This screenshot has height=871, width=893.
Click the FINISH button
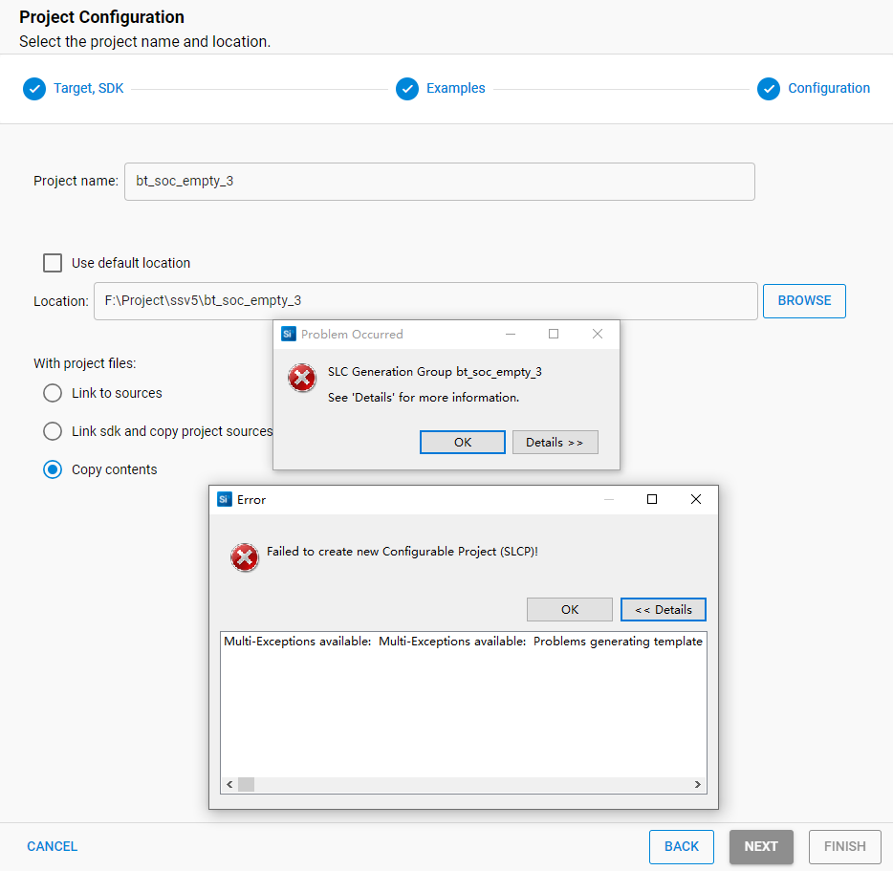click(x=845, y=846)
